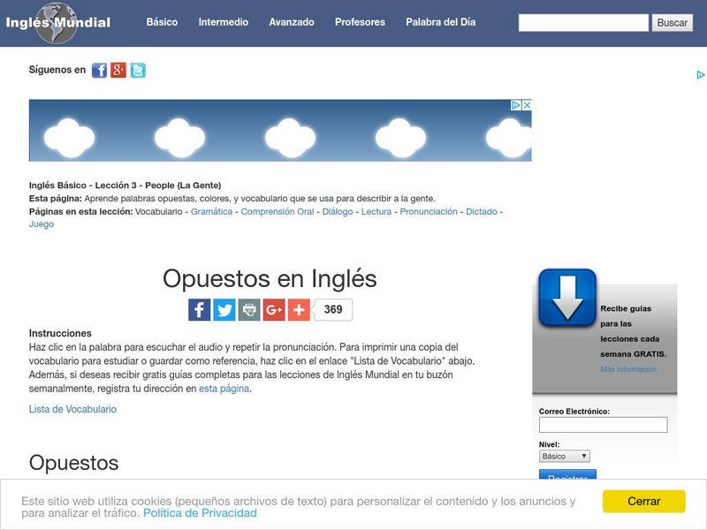Screen dimensions: 707x530
Task: Open the Básico menu
Action: [x=162, y=22]
